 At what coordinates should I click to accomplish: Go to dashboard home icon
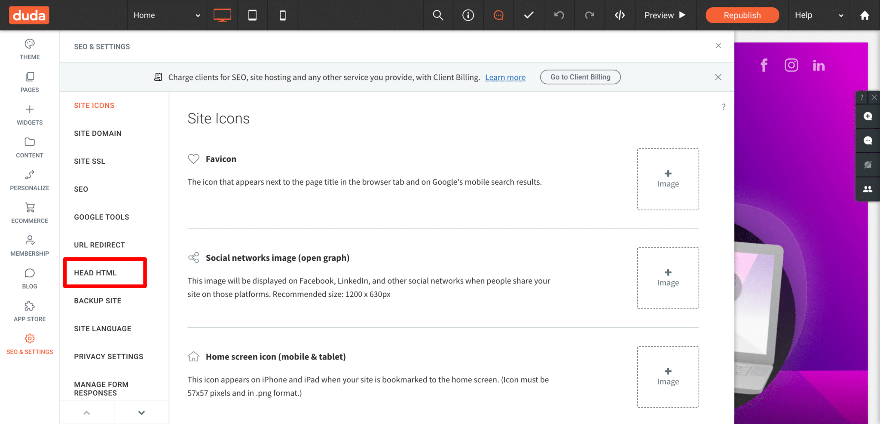tap(865, 15)
